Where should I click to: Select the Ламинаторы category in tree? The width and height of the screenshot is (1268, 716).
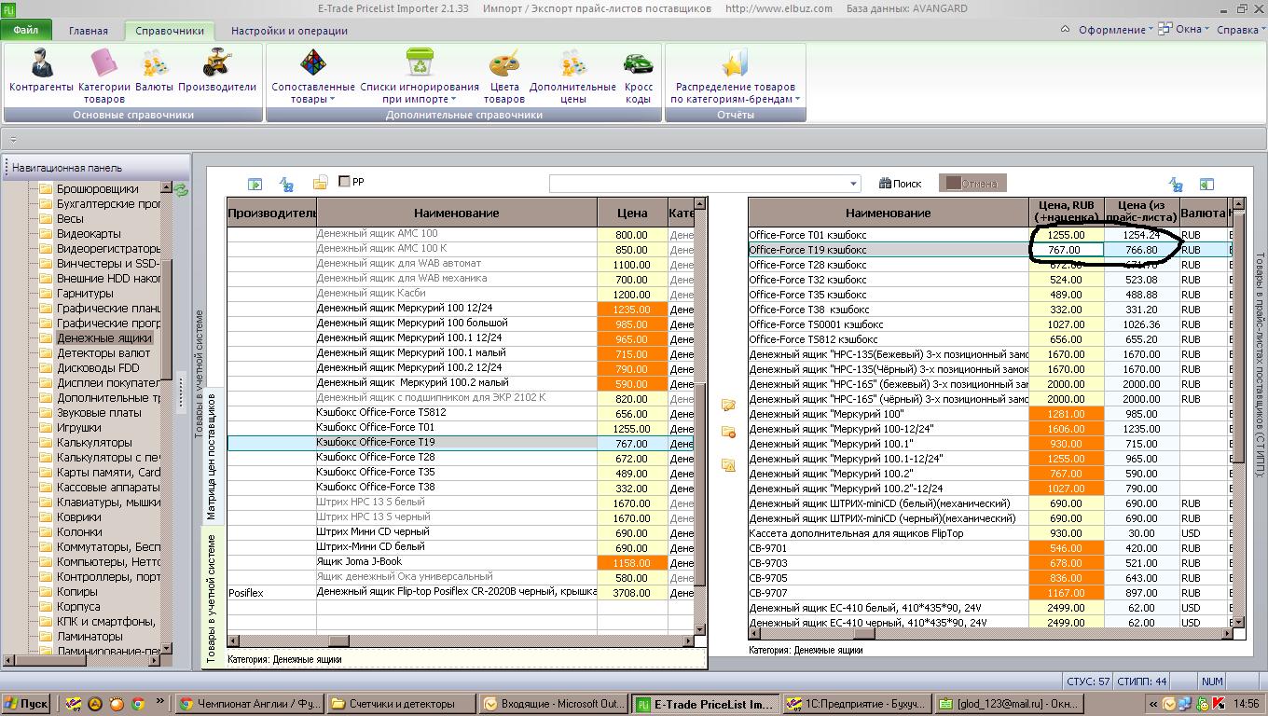tap(90, 637)
